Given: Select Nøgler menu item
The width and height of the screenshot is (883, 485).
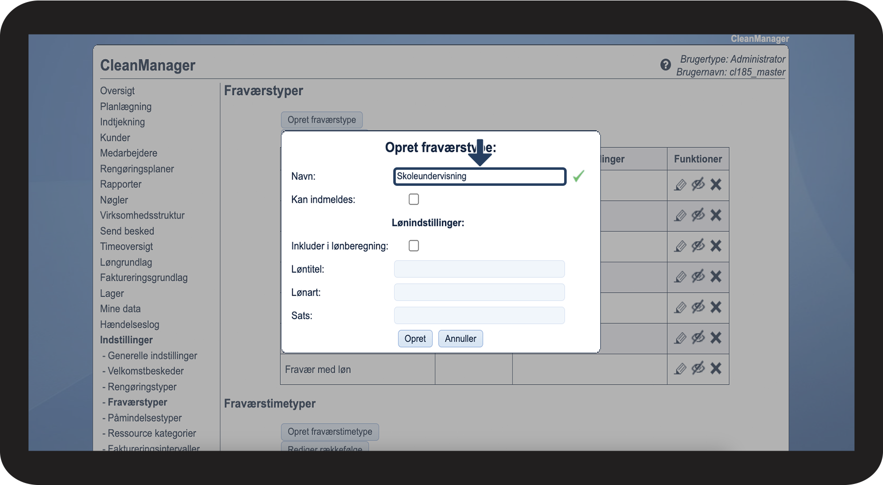Looking at the screenshot, I should click(x=114, y=200).
